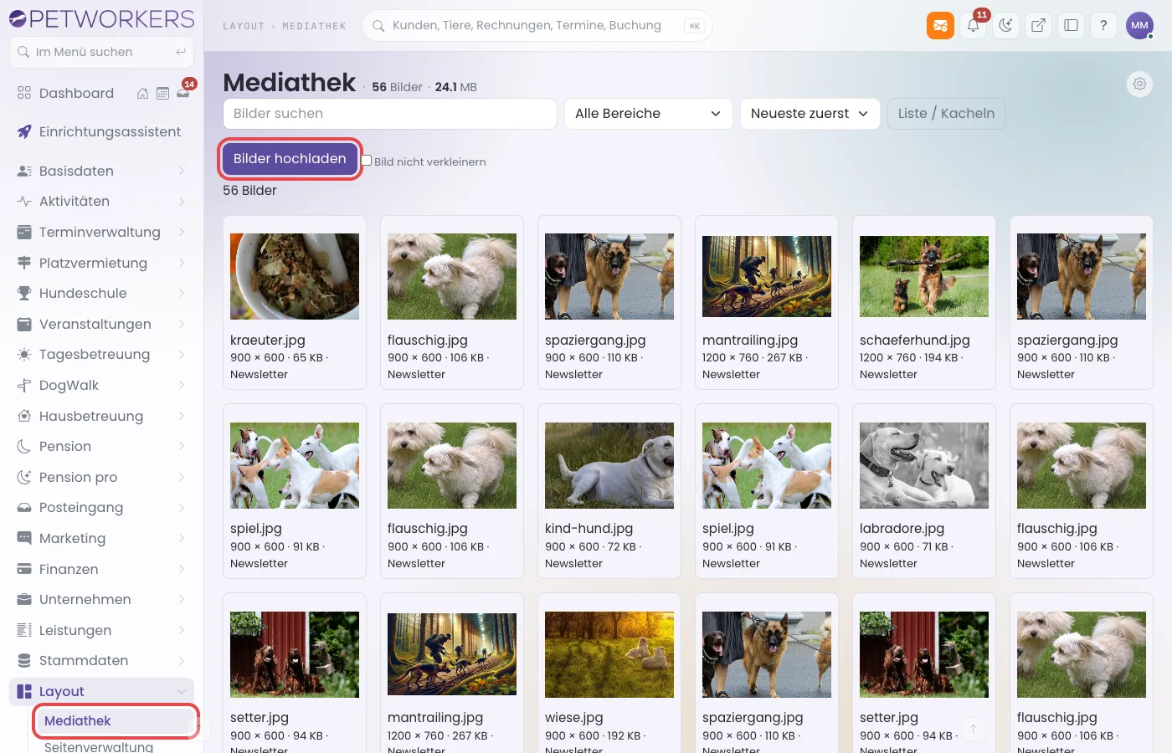Screen dimensions: 1172x753
Task: Open the calendar icon next to Dashboard
Action: 162,94
